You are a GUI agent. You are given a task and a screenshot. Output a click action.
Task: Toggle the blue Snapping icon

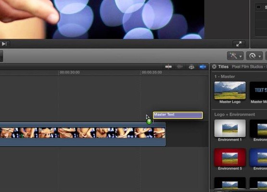click(203, 67)
